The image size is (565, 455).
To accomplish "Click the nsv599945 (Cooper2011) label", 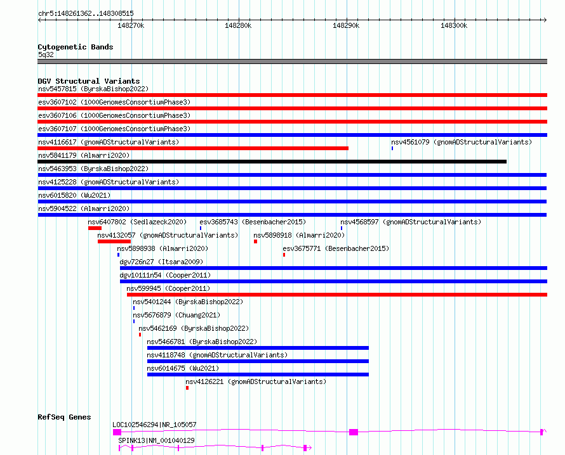I will pos(168,288).
